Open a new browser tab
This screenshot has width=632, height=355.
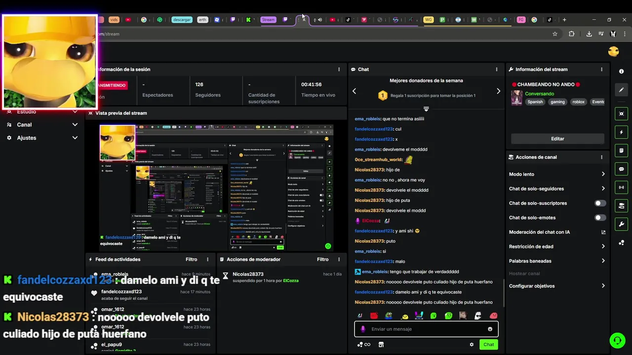point(564,20)
